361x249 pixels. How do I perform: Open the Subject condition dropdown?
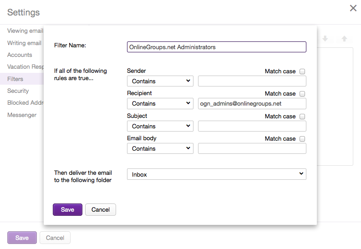(x=160, y=126)
